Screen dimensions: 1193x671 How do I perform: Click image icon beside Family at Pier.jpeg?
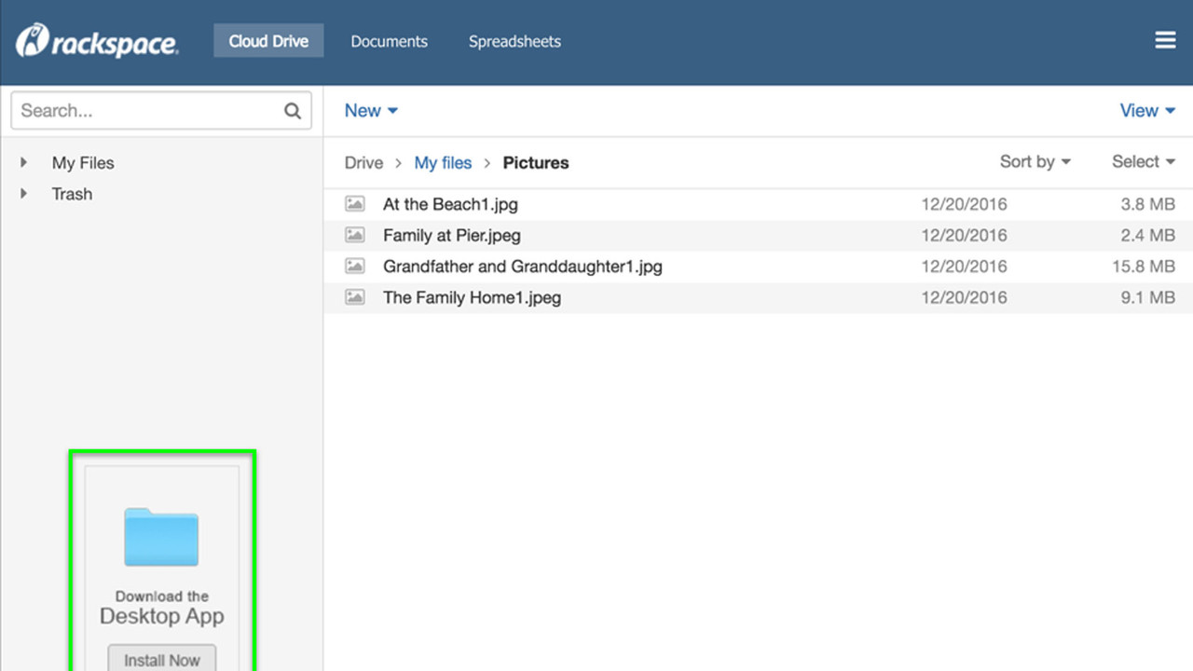pos(355,235)
